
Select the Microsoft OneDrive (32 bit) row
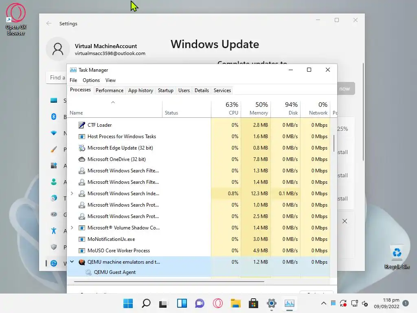tap(198, 159)
